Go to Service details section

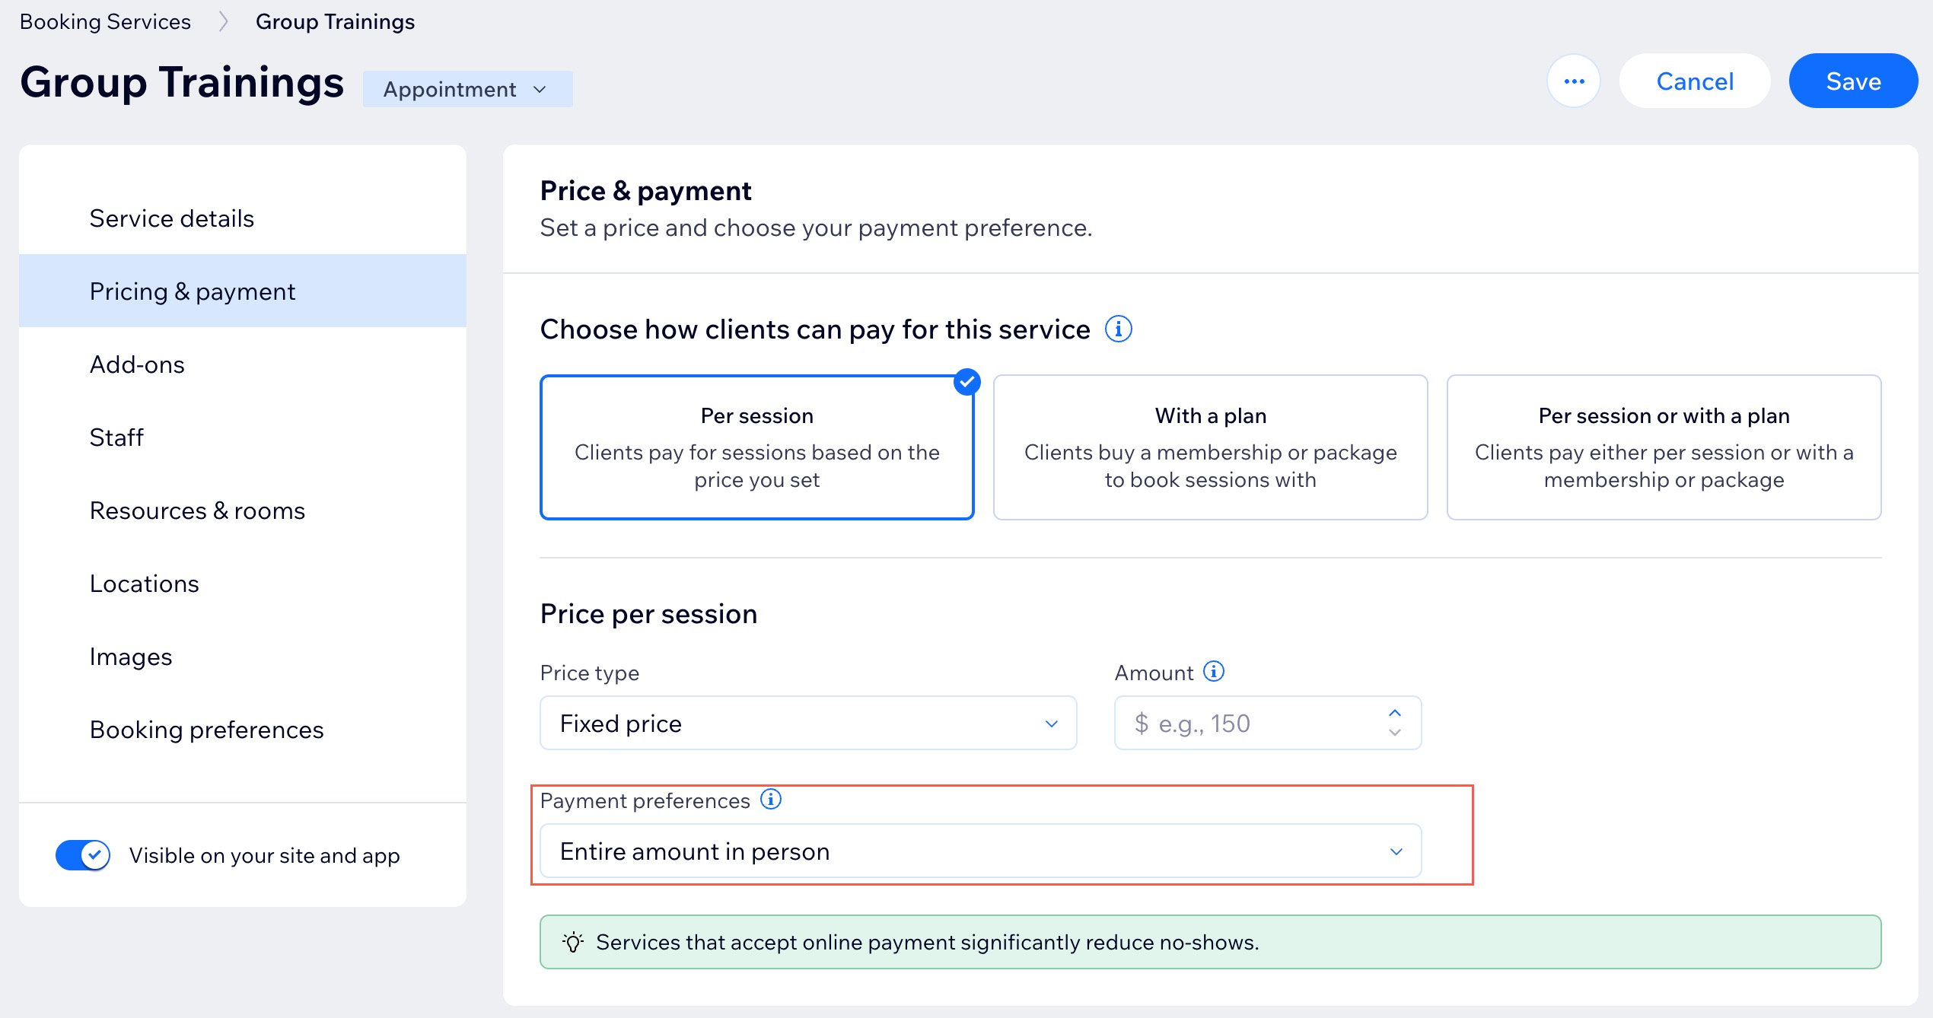(x=172, y=218)
